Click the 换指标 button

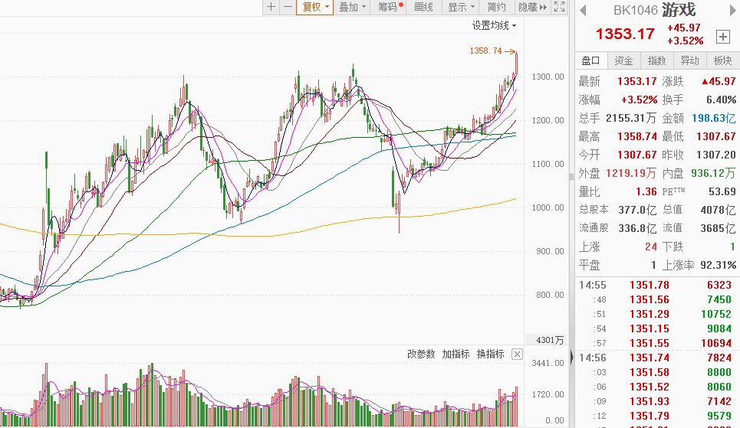[491, 354]
